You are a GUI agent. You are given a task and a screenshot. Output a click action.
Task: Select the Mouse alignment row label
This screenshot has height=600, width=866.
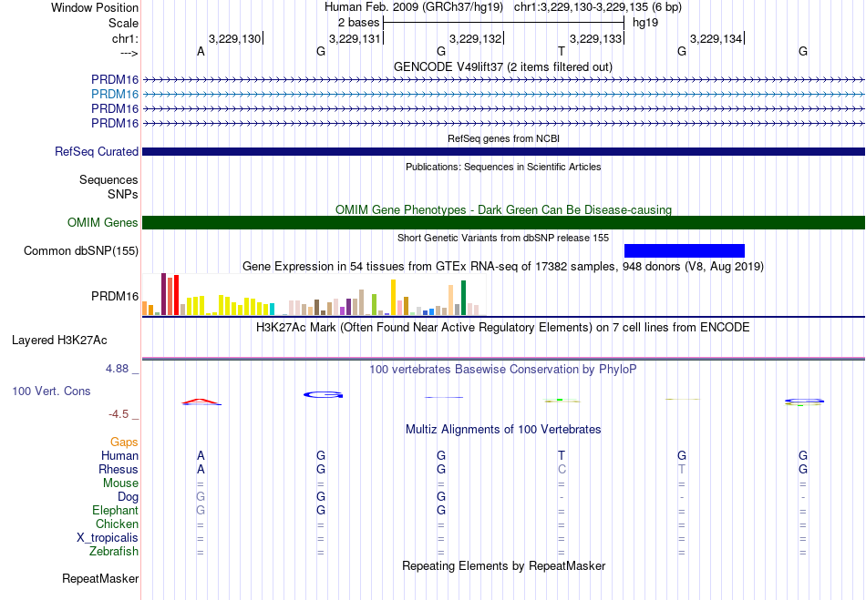tap(120, 483)
